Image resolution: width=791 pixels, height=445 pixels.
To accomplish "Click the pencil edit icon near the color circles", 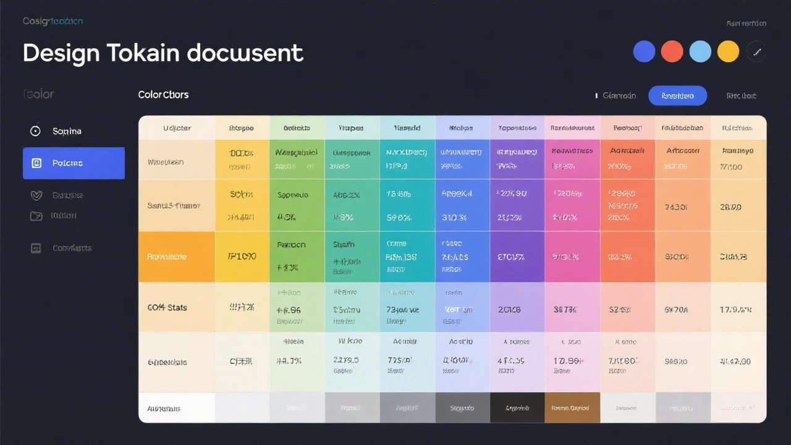I will (x=756, y=51).
